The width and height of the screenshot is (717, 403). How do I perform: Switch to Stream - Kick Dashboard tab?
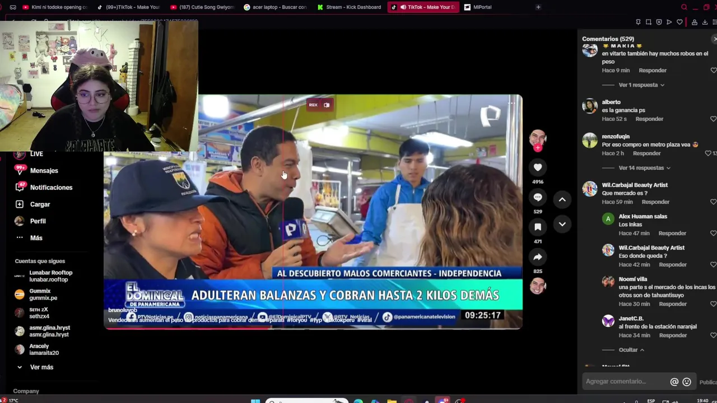tap(349, 7)
